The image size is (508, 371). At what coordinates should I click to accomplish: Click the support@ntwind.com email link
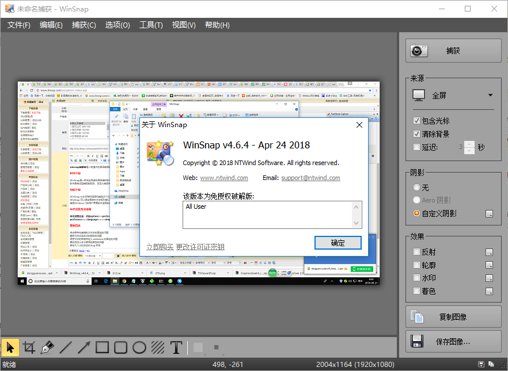tap(310, 178)
